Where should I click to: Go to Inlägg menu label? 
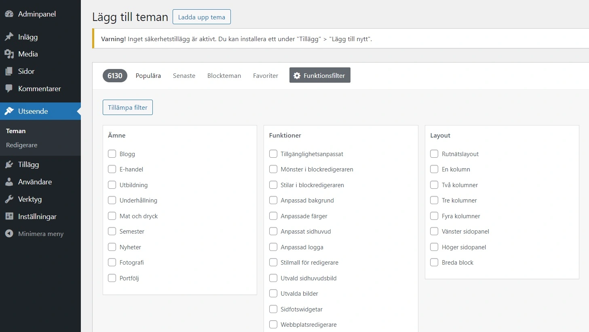(x=28, y=37)
